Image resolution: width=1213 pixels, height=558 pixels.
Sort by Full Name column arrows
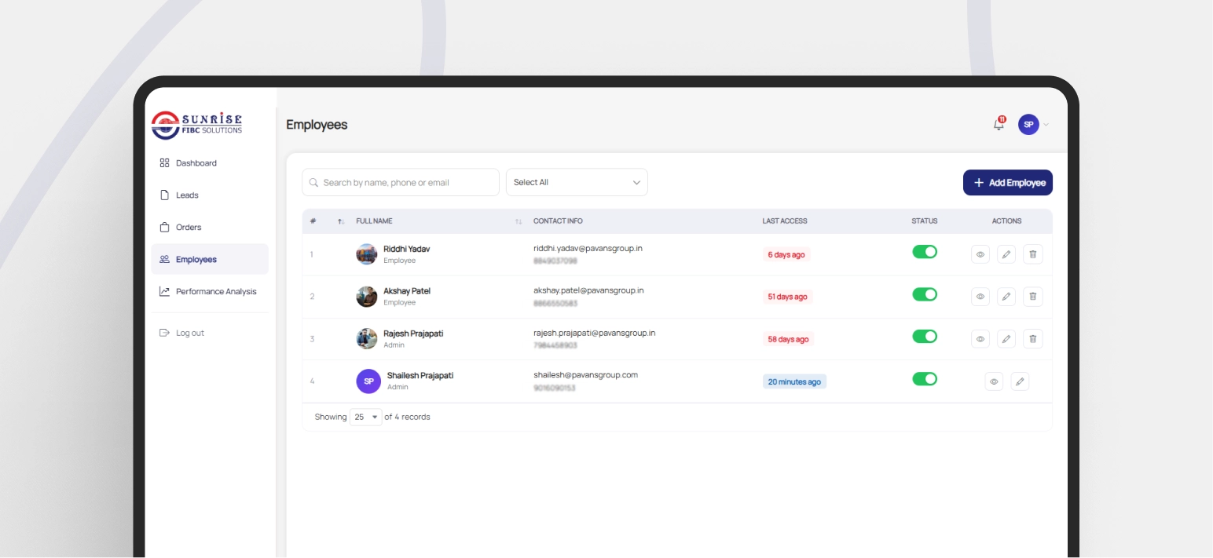click(x=519, y=221)
